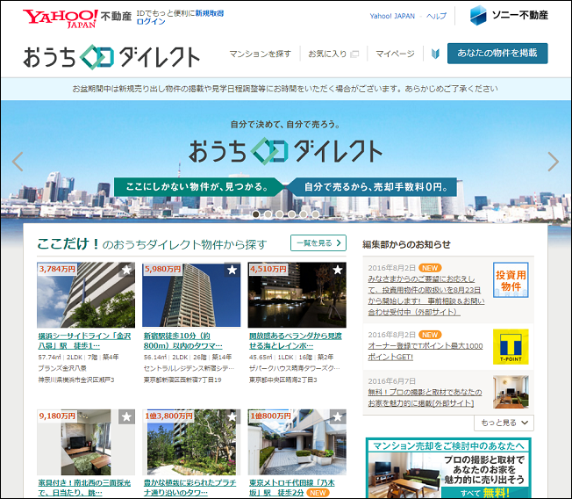This screenshot has height=499, width=572.
Task: Click the ソニー不動産 logo
Action: click(509, 15)
